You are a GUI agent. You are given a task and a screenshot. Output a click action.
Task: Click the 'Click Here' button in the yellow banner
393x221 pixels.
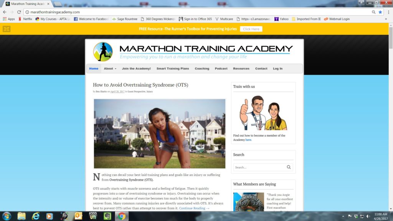(251, 29)
